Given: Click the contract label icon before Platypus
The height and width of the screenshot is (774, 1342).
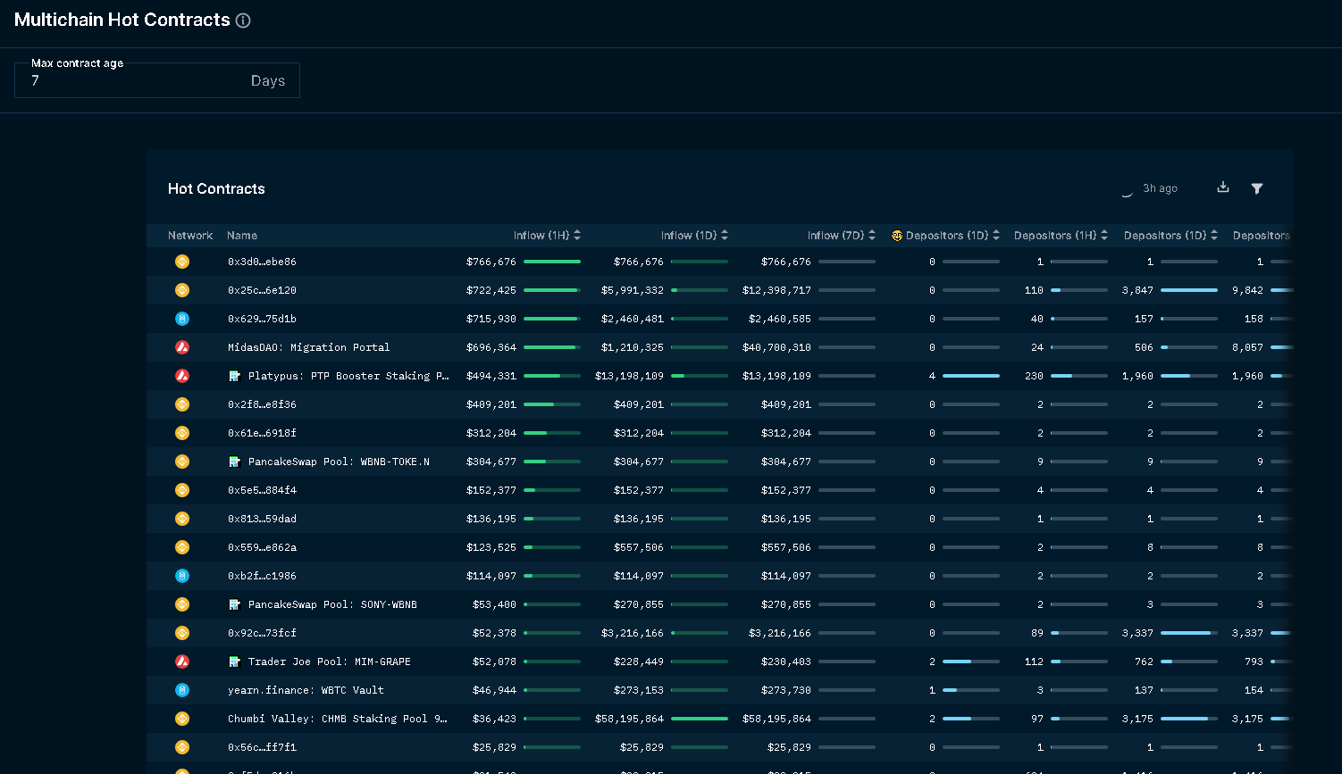Looking at the screenshot, I should [x=234, y=376].
